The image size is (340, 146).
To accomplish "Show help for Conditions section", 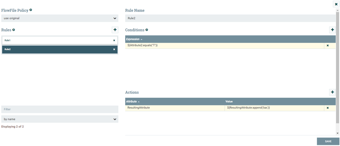I will coord(147,30).
